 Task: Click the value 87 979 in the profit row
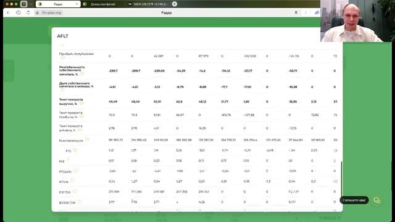point(203,56)
